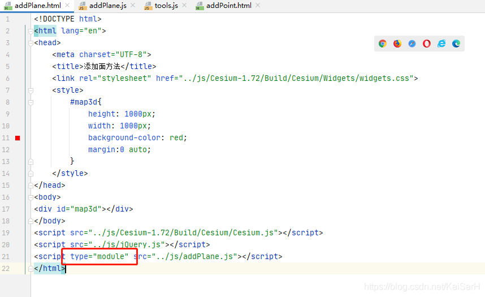Click the type="module" attribute text
This screenshot has height=297, width=485.
point(99,256)
